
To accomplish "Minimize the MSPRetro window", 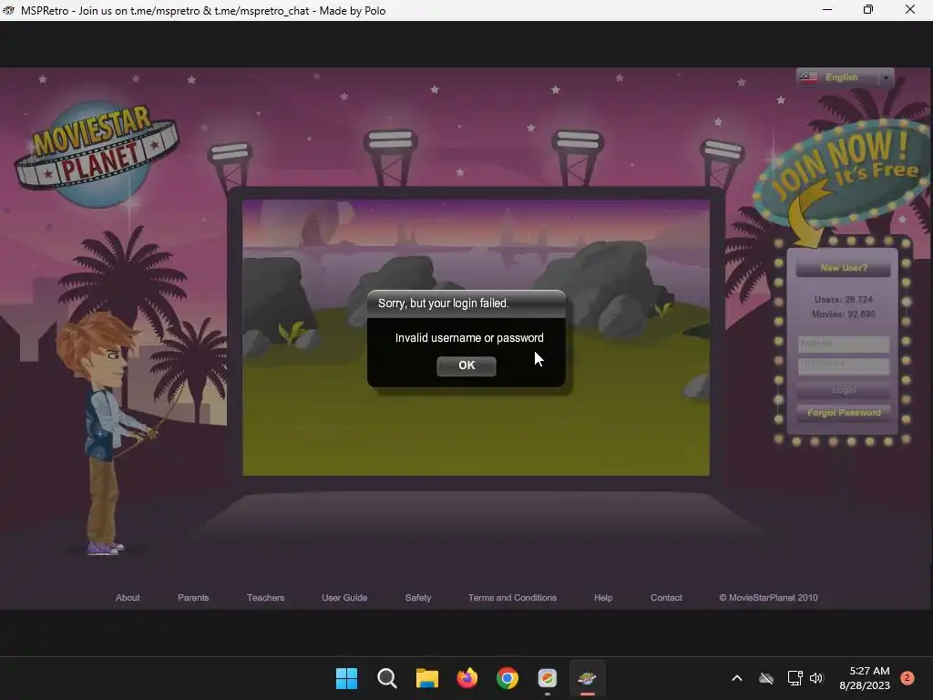I will point(827,9).
